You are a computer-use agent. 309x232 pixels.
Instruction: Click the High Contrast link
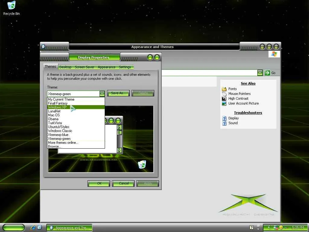(x=238, y=98)
